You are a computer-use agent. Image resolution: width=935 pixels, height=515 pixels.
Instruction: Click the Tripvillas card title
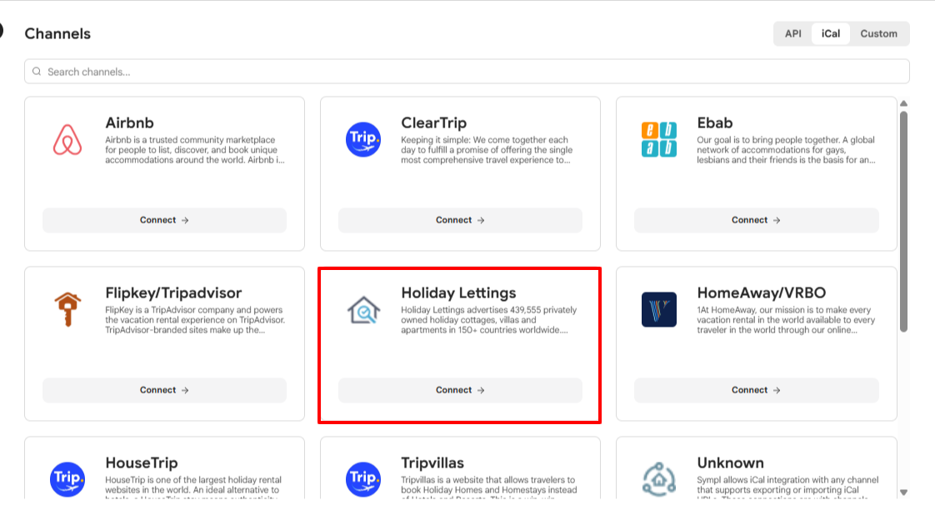[432, 462]
